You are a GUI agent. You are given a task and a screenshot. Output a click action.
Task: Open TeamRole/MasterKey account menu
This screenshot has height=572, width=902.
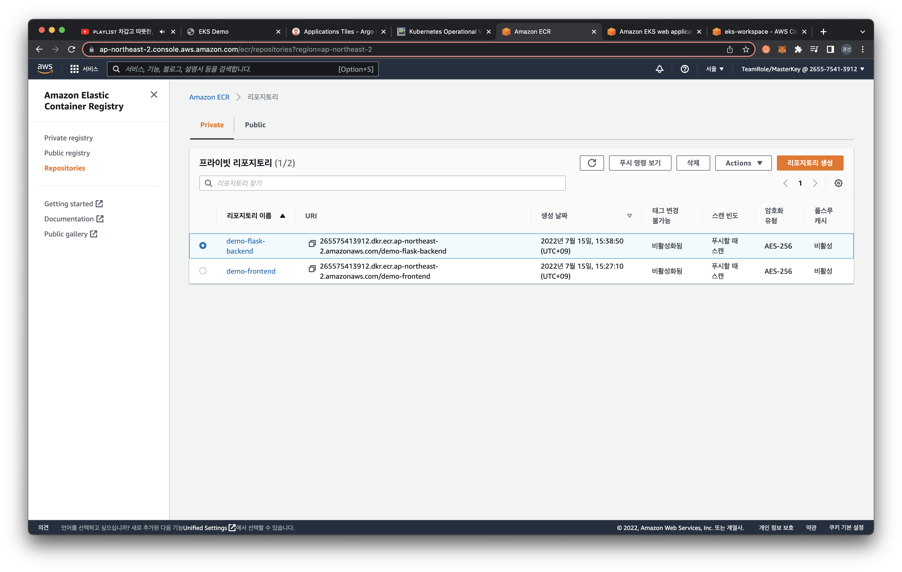pyautogui.click(x=802, y=69)
